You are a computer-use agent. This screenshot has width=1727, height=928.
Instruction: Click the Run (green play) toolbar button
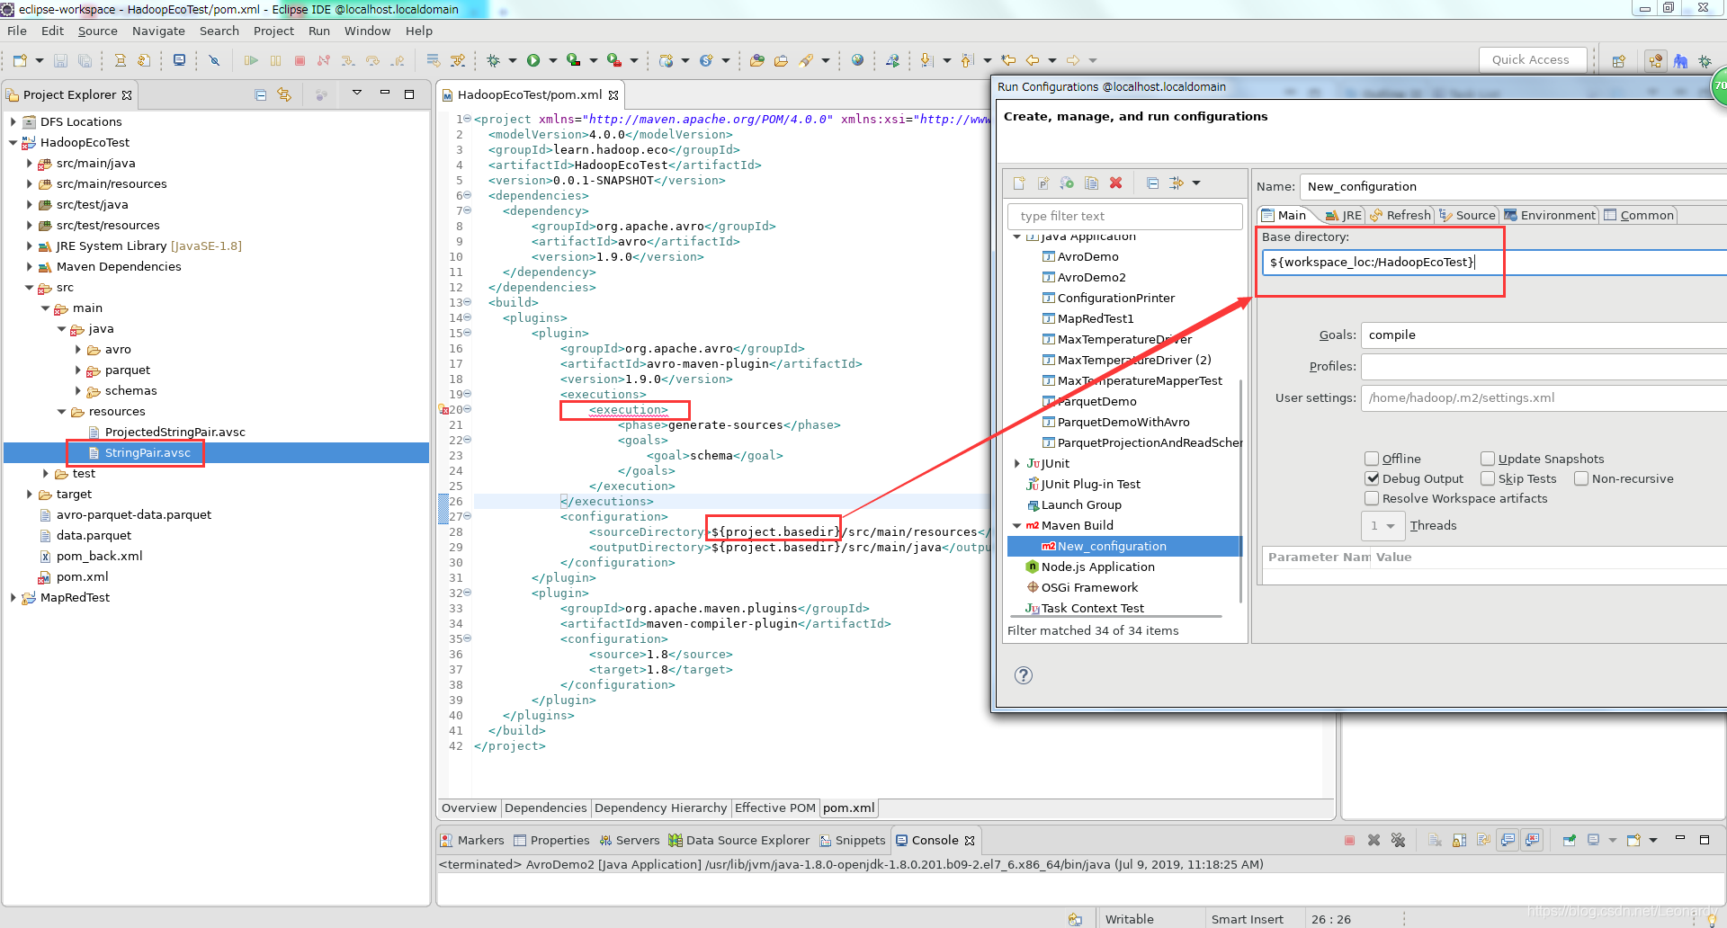click(x=533, y=60)
